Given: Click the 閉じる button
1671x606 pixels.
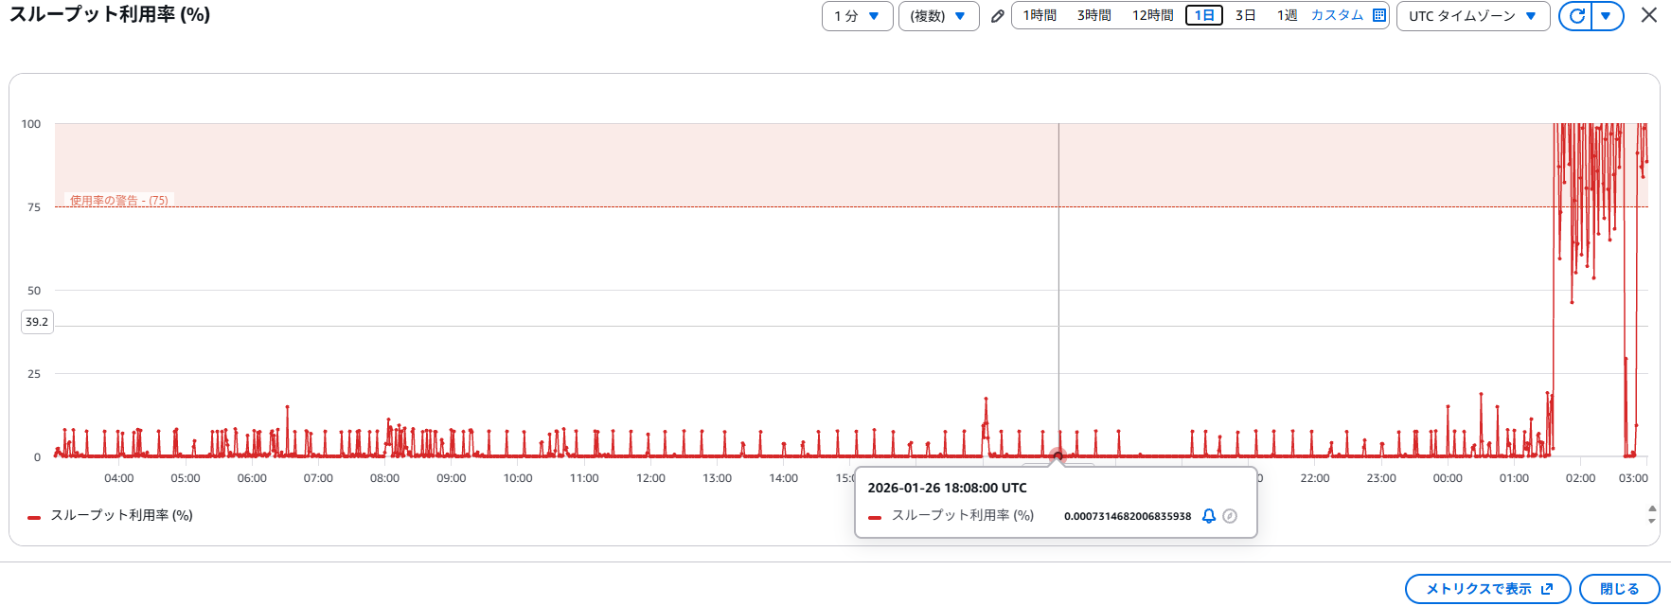Looking at the screenshot, I should [x=1619, y=589].
